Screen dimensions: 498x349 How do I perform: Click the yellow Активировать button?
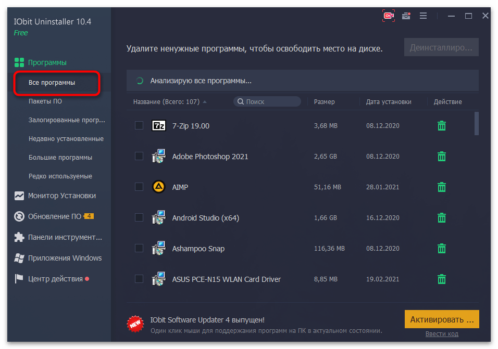441,319
